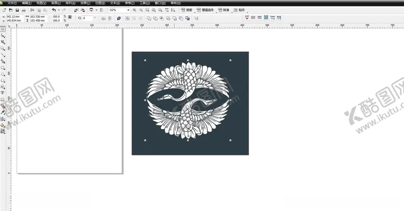404x211 pixels.
Task: Select the Rectangle tool
Action: (3, 67)
